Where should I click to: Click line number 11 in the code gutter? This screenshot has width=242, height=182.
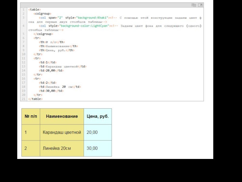[x=24, y=58]
